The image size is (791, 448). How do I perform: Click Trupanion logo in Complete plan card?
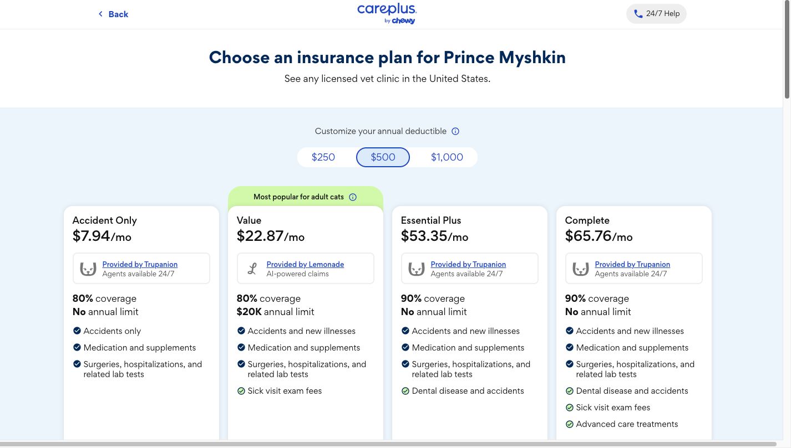(581, 269)
